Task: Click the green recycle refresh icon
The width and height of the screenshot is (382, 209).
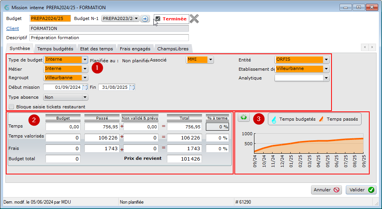Action: [x=244, y=118]
